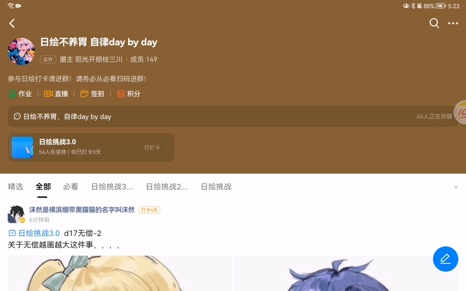Viewport: 466px width, 291px height.
Task: Tap the blue pencil compose button
Action: [x=446, y=259]
